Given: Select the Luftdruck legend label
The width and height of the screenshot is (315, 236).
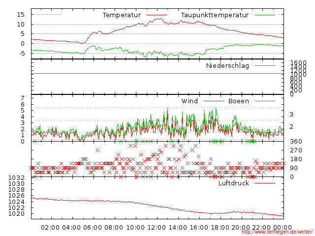Looking at the screenshot, I should (x=234, y=183).
